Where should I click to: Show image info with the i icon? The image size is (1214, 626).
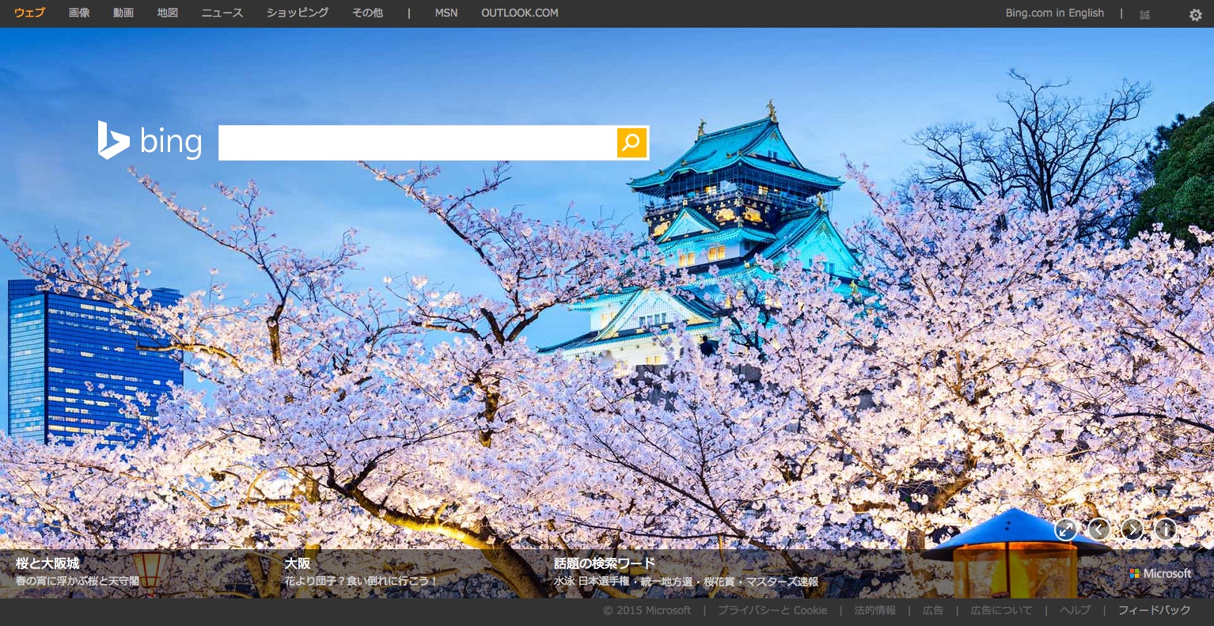[x=1165, y=529]
